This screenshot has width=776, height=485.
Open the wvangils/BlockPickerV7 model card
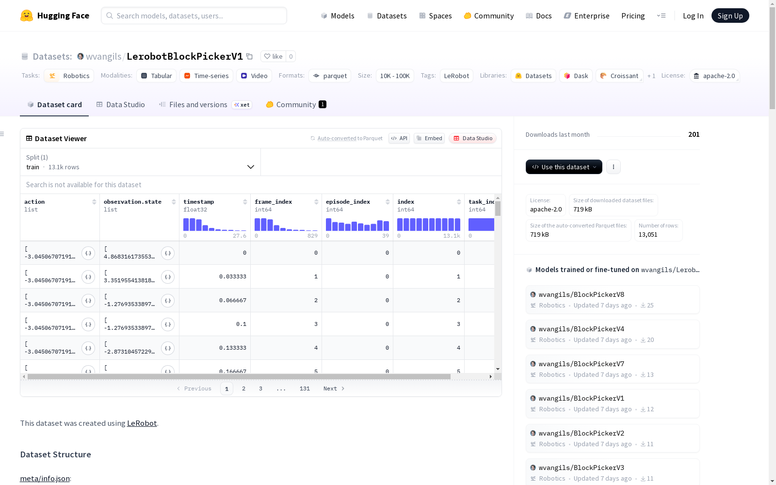pos(613,369)
